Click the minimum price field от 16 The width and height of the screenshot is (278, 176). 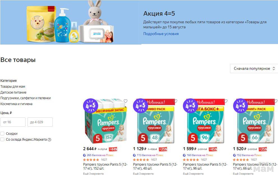(13, 122)
